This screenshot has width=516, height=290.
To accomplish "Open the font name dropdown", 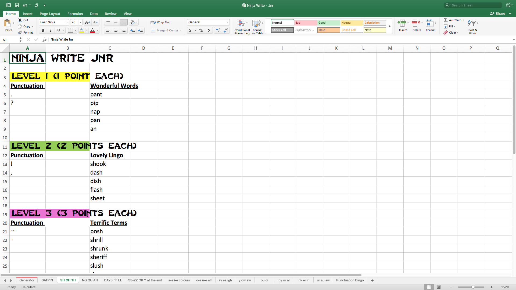I will (67, 22).
